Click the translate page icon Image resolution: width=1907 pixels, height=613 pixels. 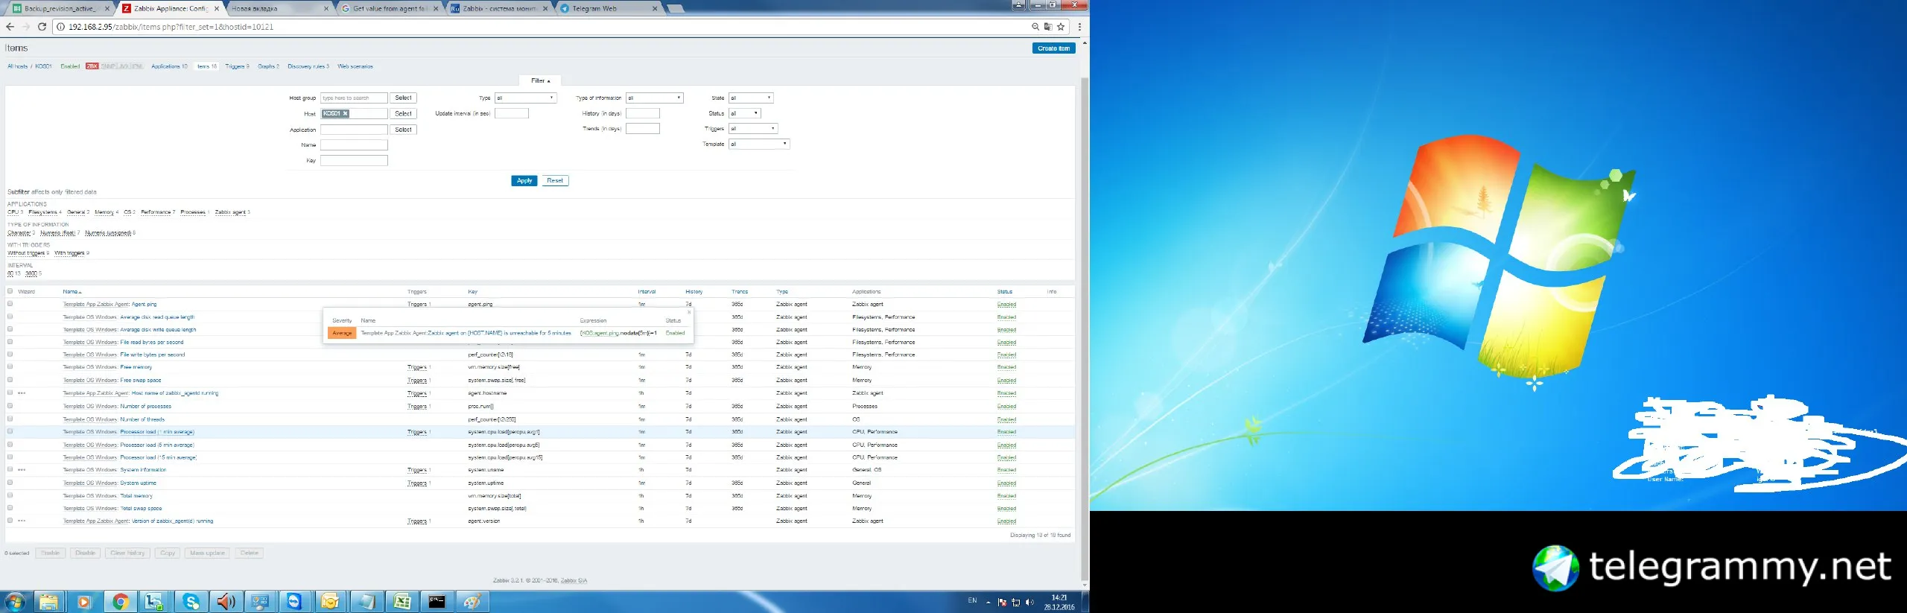click(1048, 27)
